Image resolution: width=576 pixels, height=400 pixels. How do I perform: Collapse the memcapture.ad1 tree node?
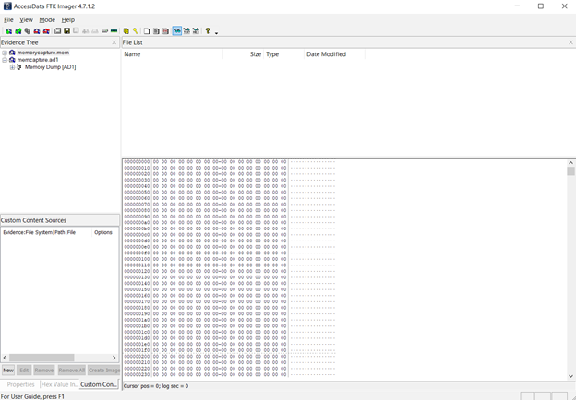5,60
